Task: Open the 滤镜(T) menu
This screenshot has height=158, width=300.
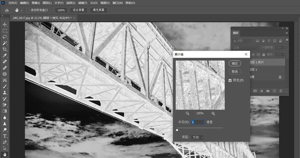Action: [x=82, y=3]
